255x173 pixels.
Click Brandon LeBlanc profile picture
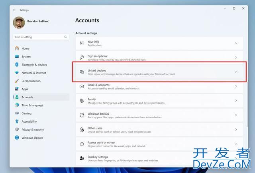19,23
